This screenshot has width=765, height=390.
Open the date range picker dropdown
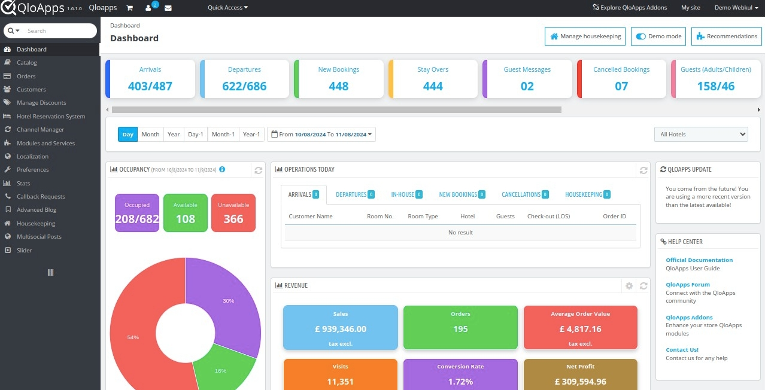pos(321,134)
